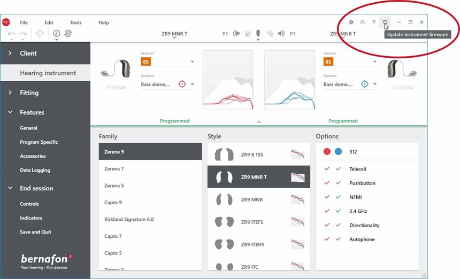
Task: Click the red dot next to 312
Action: (x=327, y=152)
